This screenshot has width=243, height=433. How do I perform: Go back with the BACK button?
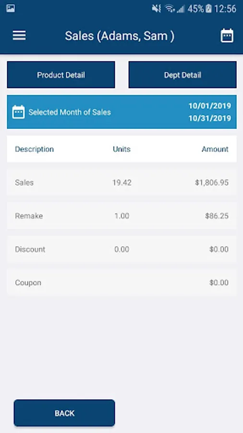(x=64, y=413)
